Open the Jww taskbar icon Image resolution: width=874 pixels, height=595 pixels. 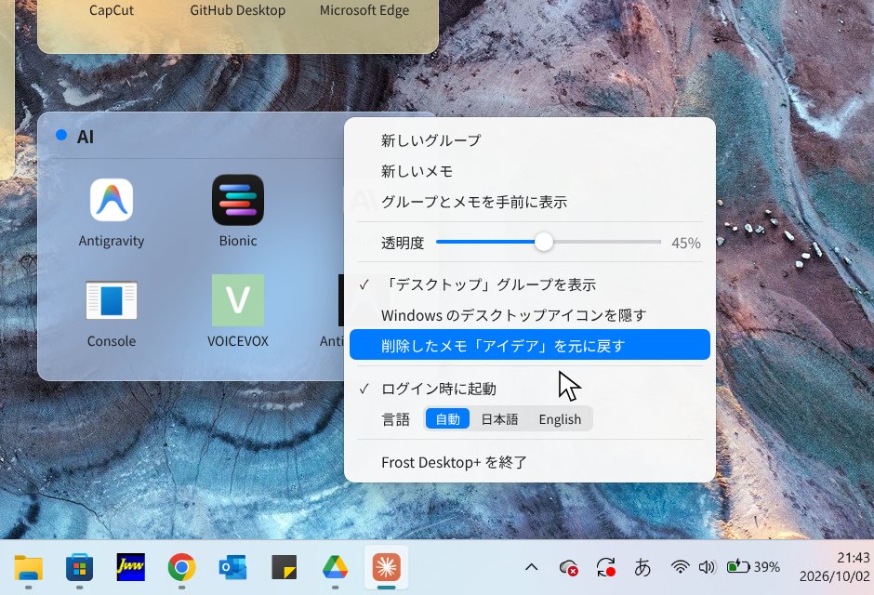pyautogui.click(x=130, y=567)
